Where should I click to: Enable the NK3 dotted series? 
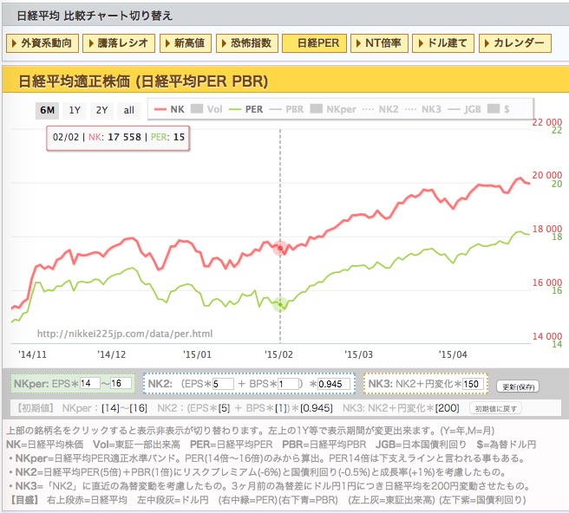[x=423, y=109]
